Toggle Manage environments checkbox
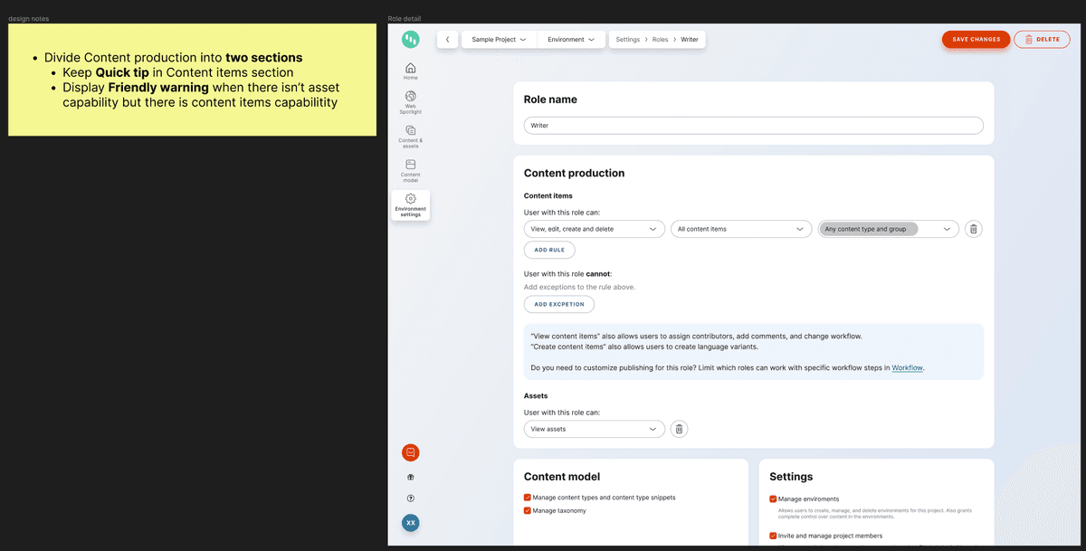Image resolution: width=1086 pixels, height=551 pixels. [x=773, y=499]
